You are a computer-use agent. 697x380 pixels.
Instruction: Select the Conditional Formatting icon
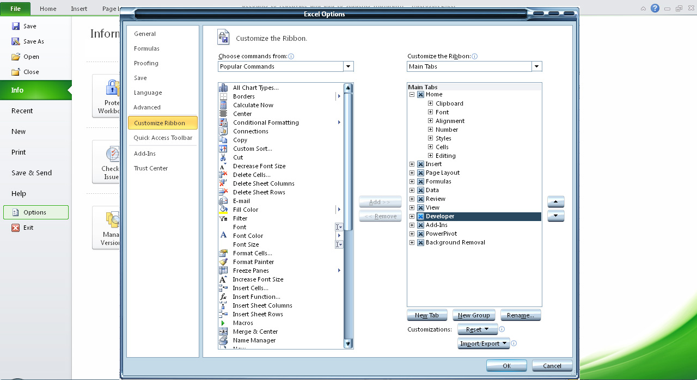coord(223,122)
